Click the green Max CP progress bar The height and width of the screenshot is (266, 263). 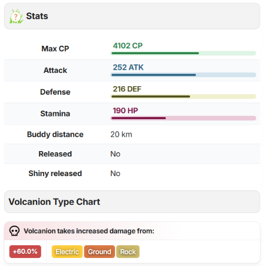tap(183, 53)
